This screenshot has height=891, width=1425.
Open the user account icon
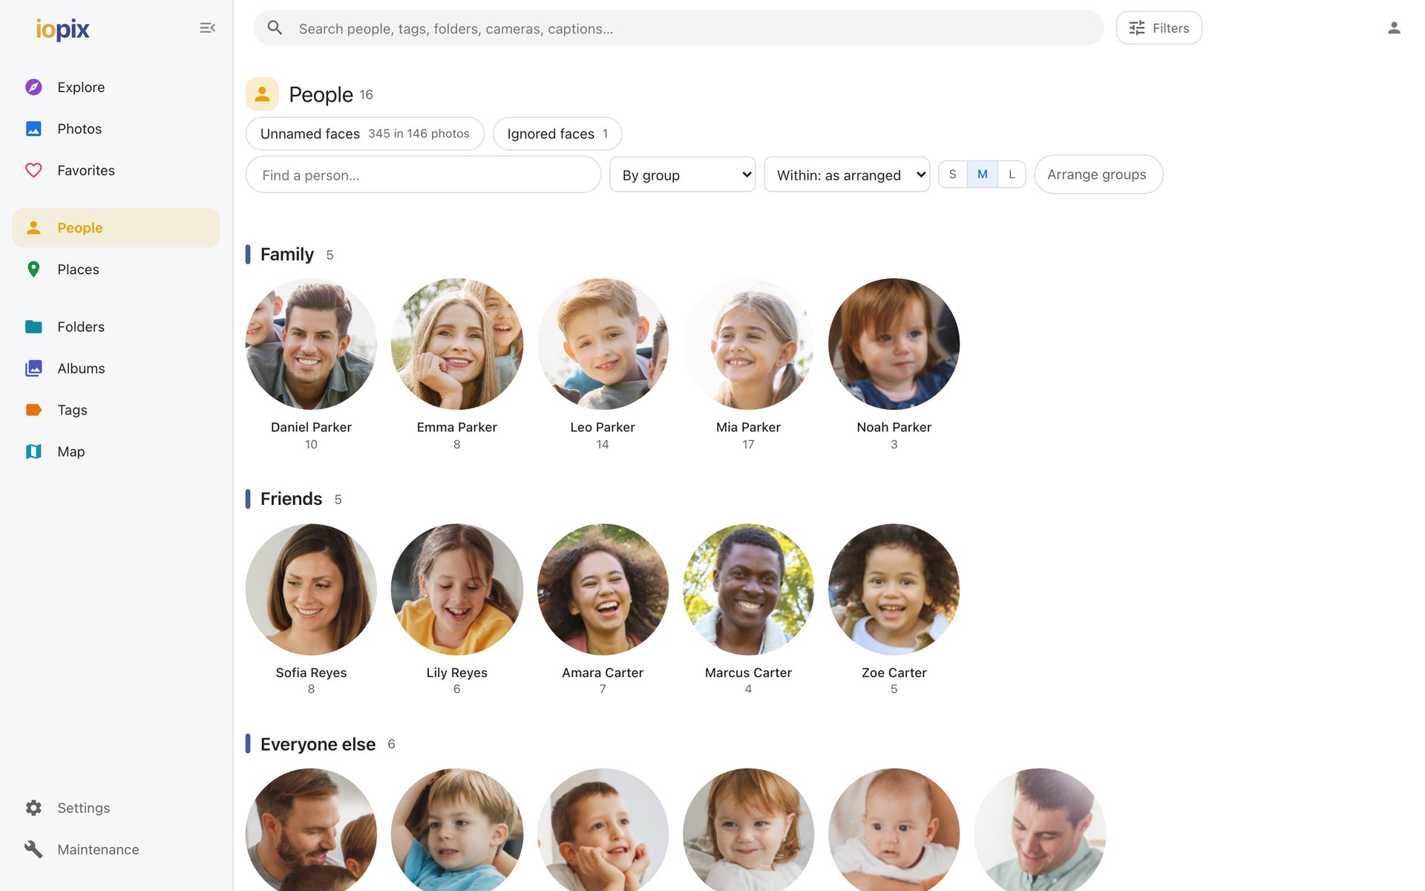pyautogui.click(x=1394, y=28)
